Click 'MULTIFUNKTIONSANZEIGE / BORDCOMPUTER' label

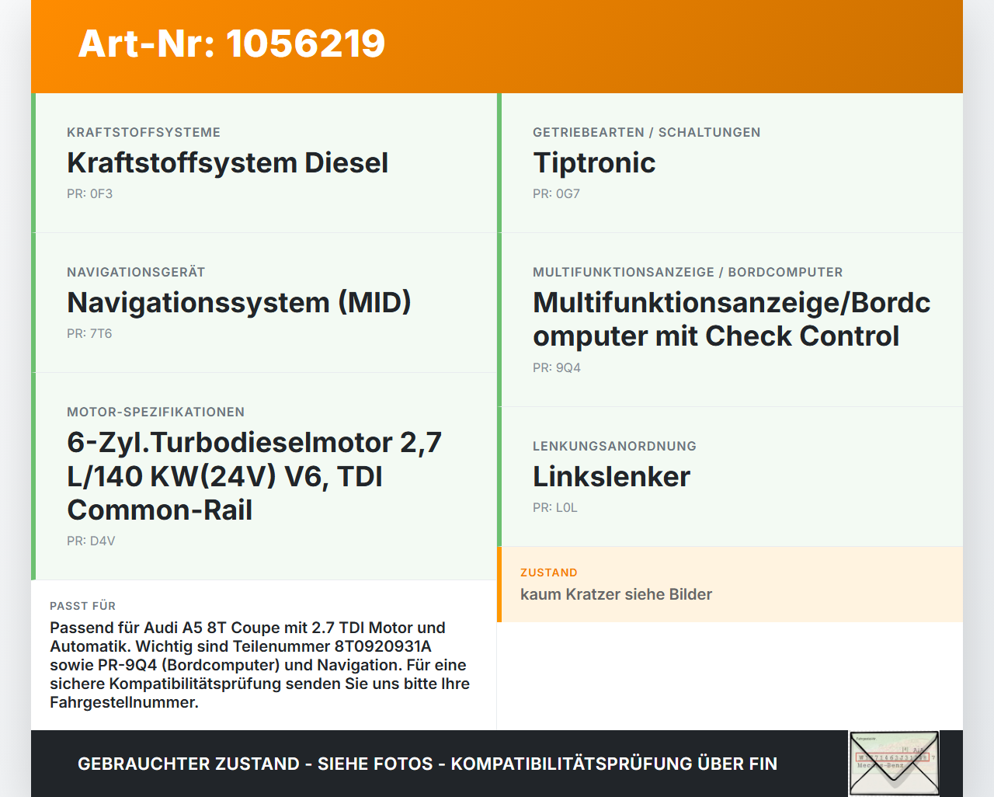688,273
